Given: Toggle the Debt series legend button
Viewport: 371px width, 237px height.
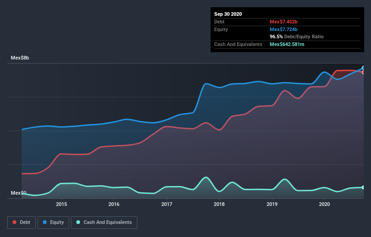Looking at the screenshot, I should point(21,223).
